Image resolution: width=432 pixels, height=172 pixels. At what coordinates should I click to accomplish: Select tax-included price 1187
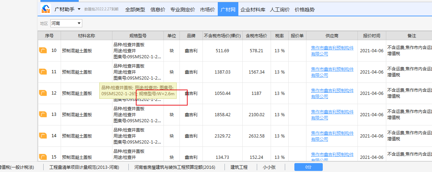coord(256,93)
